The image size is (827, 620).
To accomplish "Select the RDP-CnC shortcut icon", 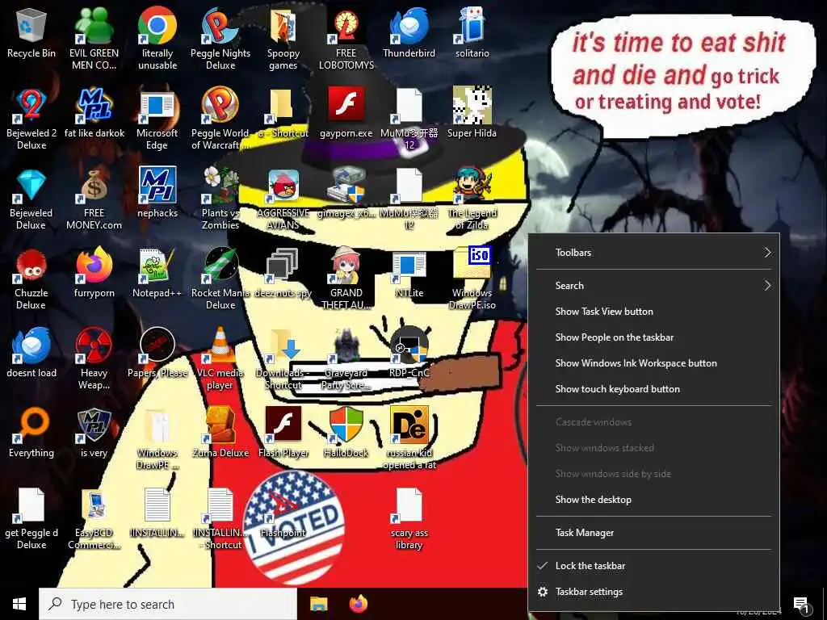I will pos(409,346).
